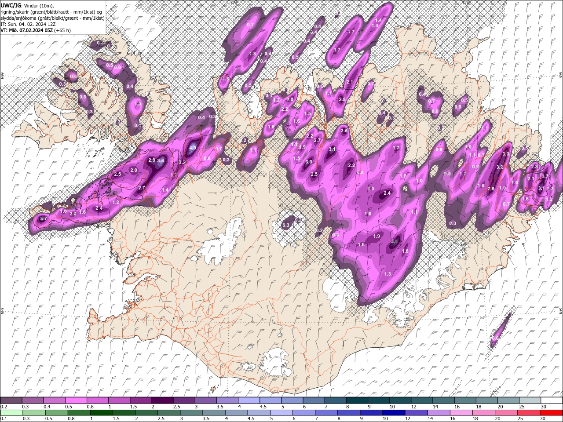Select upper legend swatch above the 3.5 label

(227, 400)
